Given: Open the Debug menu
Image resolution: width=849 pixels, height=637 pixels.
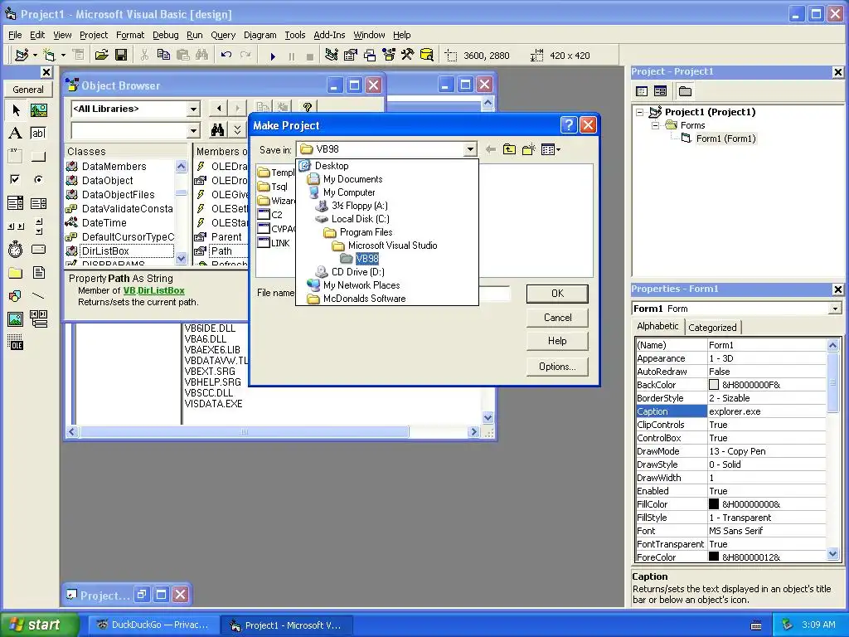Looking at the screenshot, I should [x=165, y=35].
